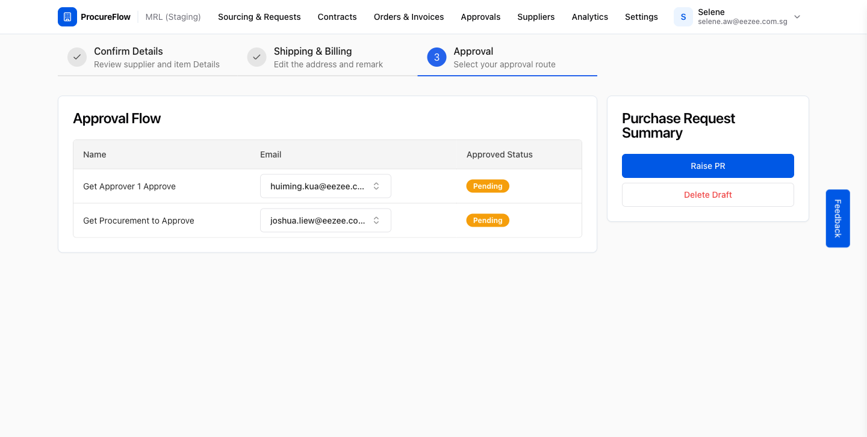Image resolution: width=867 pixels, height=437 pixels.
Task: Open the Feedback side tab
Action: 837,218
